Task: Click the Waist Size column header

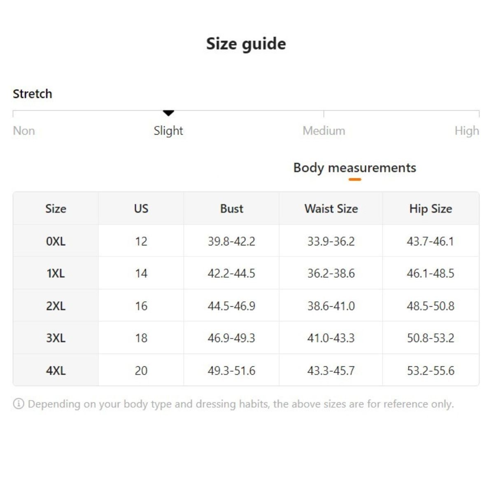Action: coord(331,209)
